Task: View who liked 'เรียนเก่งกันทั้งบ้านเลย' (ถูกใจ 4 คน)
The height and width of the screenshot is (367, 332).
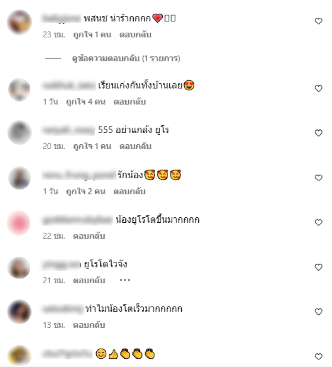Action: click(x=86, y=102)
